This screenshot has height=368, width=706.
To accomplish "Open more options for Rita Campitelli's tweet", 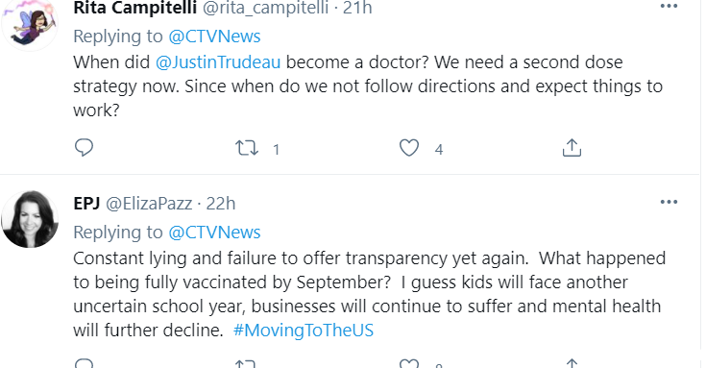I will click(669, 7).
